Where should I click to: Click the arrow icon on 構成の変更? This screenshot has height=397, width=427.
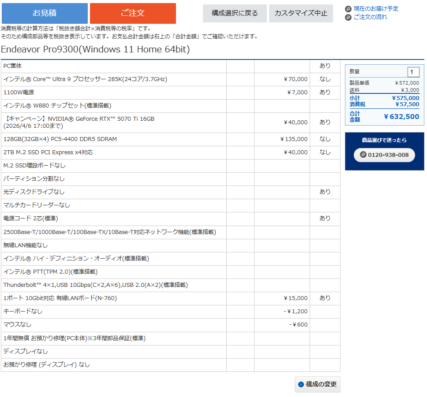pos(301,384)
